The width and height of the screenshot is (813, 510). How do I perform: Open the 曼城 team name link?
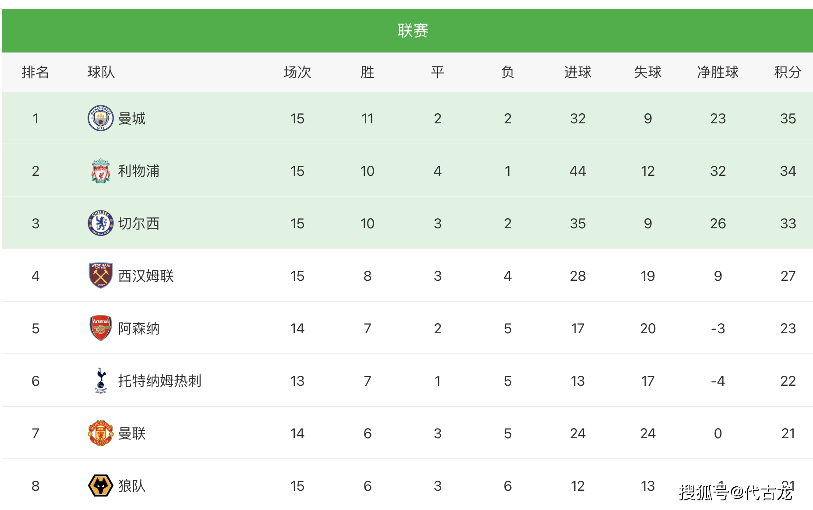[132, 119]
